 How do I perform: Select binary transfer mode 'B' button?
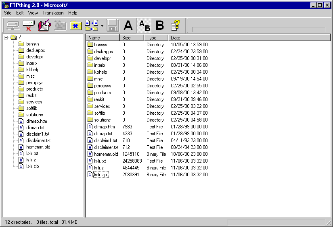(160, 25)
